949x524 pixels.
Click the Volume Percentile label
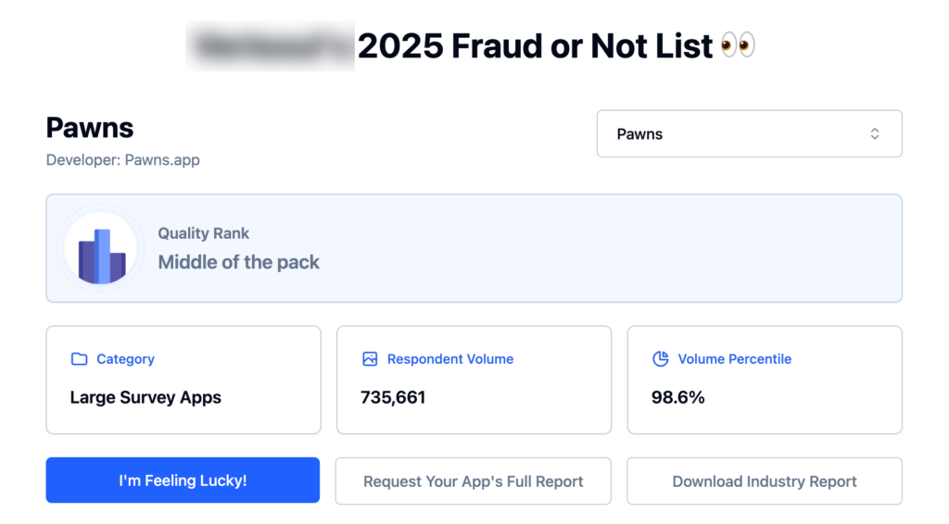point(734,359)
